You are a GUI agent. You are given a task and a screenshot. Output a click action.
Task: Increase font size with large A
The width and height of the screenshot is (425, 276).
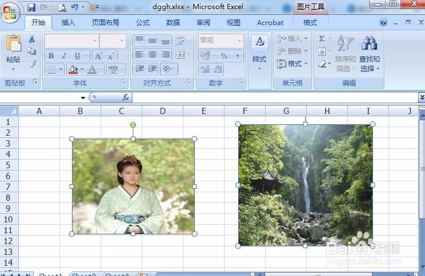point(98,56)
